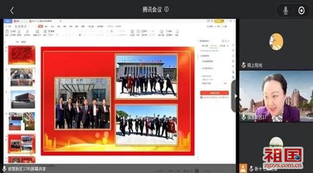Screen dimensions: 313x173
Task: Click the plus icon to add a new document tab
Action: 60,21
